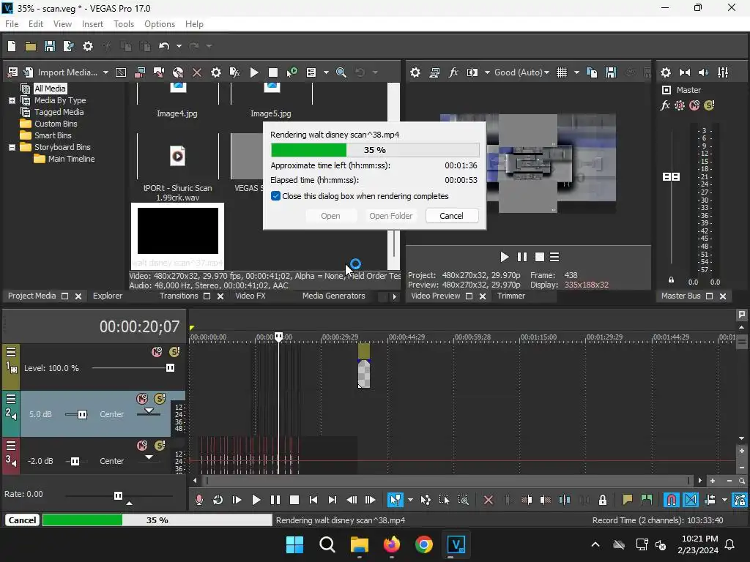The height and width of the screenshot is (562, 750).
Task: Switch to the Video FX tab
Action: pos(250,296)
